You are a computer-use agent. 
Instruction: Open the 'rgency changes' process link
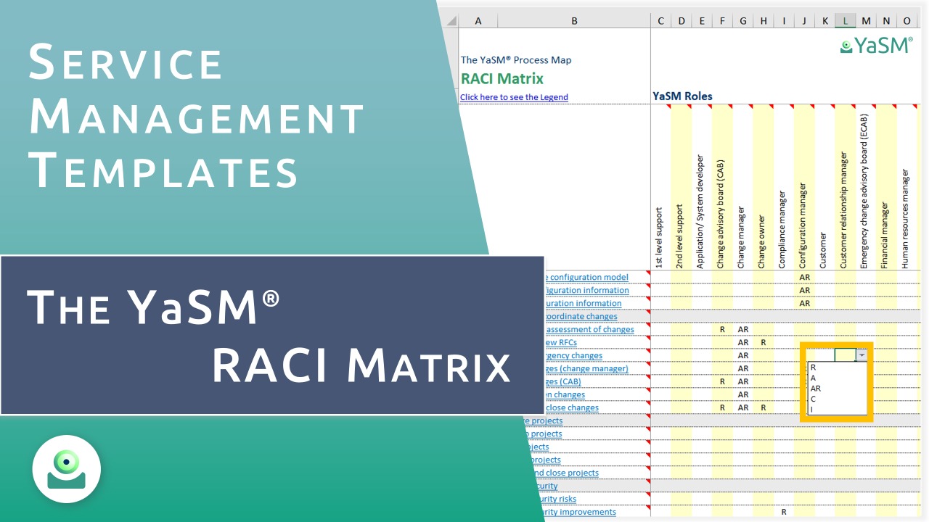pos(573,355)
